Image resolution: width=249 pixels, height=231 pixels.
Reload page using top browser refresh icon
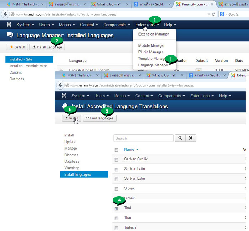213,14
